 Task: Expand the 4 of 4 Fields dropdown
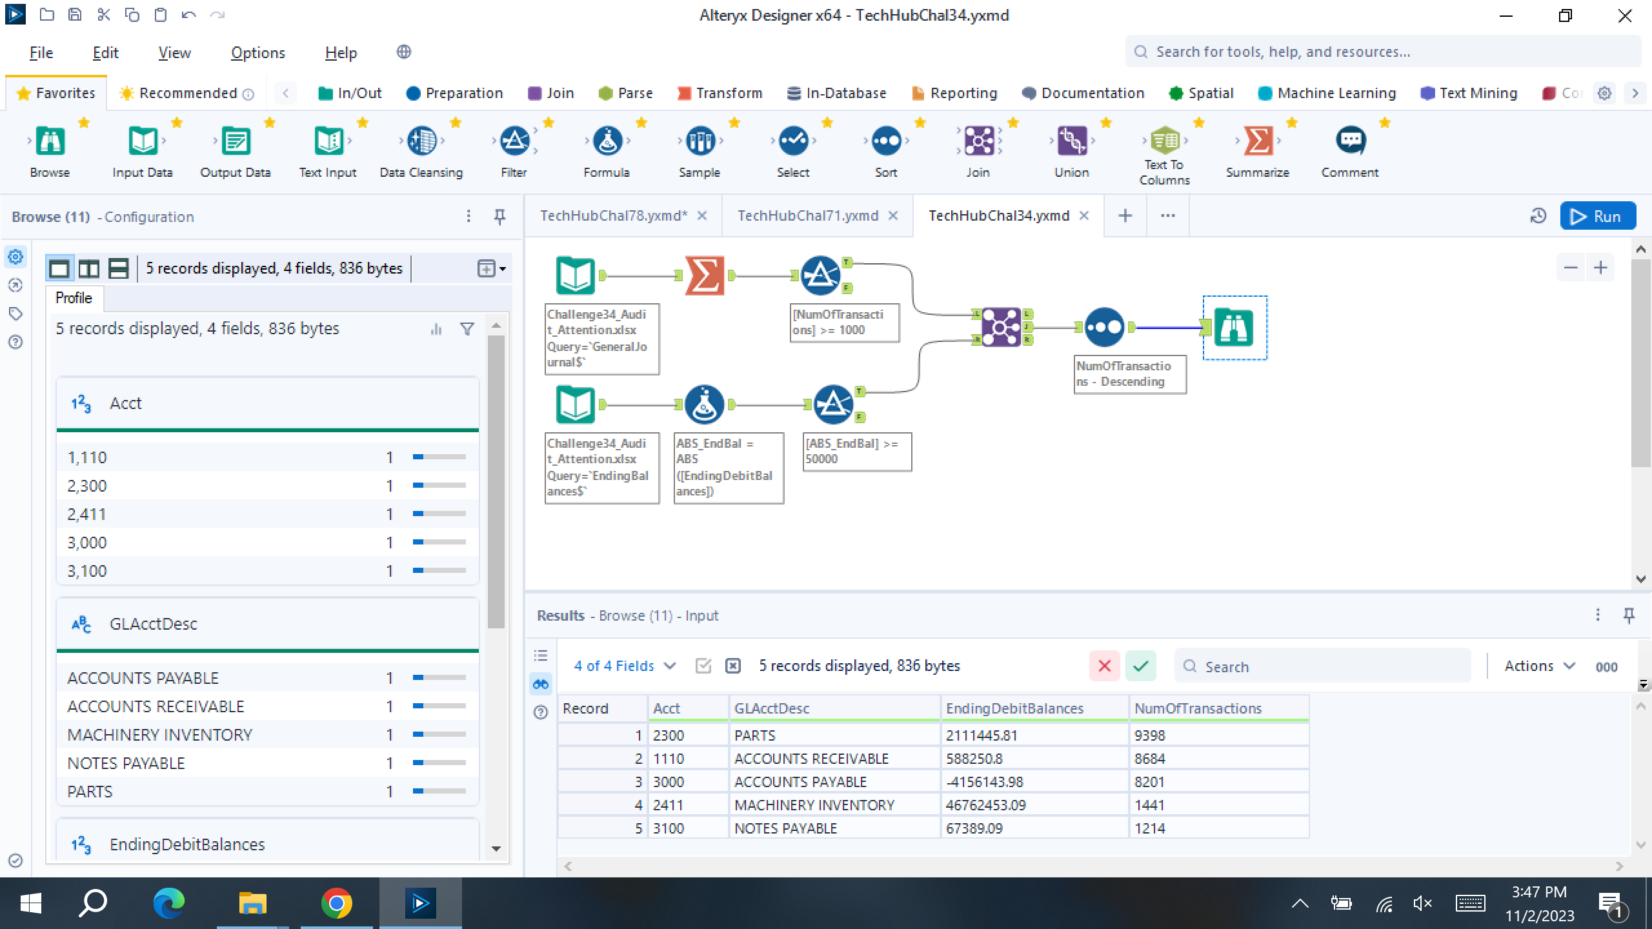624,666
